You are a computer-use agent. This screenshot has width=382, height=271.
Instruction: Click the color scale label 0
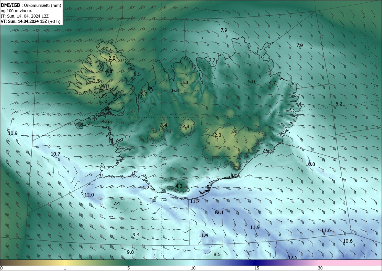pos(2,268)
